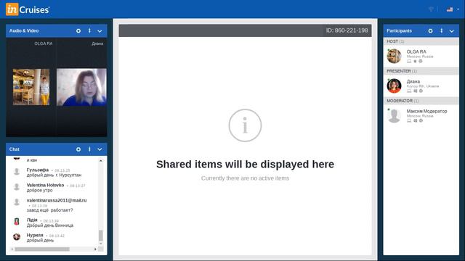Click the inCruises logo

(x=28, y=9)
